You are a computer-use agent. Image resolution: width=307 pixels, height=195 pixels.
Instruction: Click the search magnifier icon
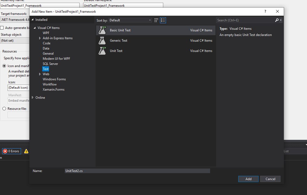[x=277, y=20]
